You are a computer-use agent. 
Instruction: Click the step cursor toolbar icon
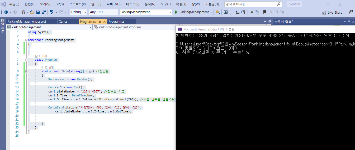(x=238, y=12)
